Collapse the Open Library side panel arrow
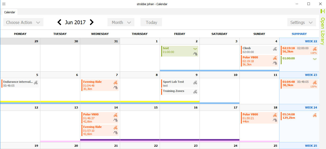The height and width of the screenshot is (149, 326). click(x=323, y=11)
